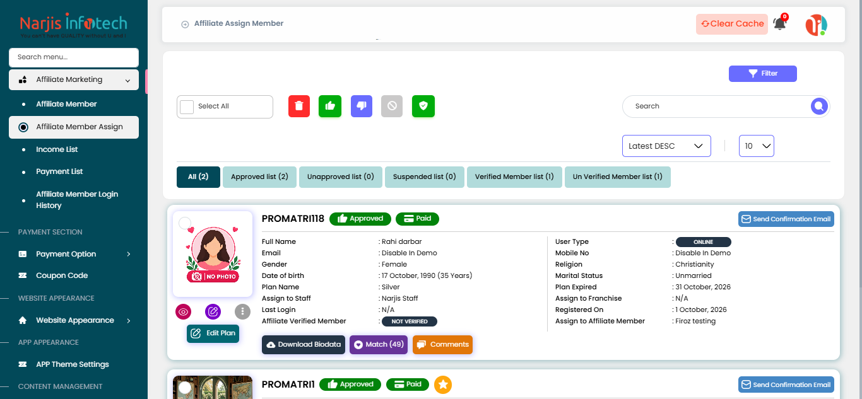Click the green thumbs-up approve icon
The width and height of the screenshot is (862, 399).
330,106
